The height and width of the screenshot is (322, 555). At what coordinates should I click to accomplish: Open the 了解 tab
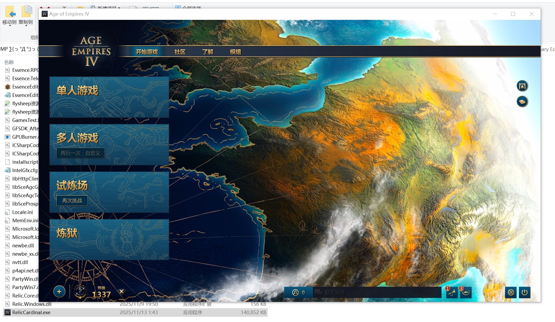pos(208,52)
